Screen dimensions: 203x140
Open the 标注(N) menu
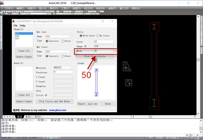(88, 8)
